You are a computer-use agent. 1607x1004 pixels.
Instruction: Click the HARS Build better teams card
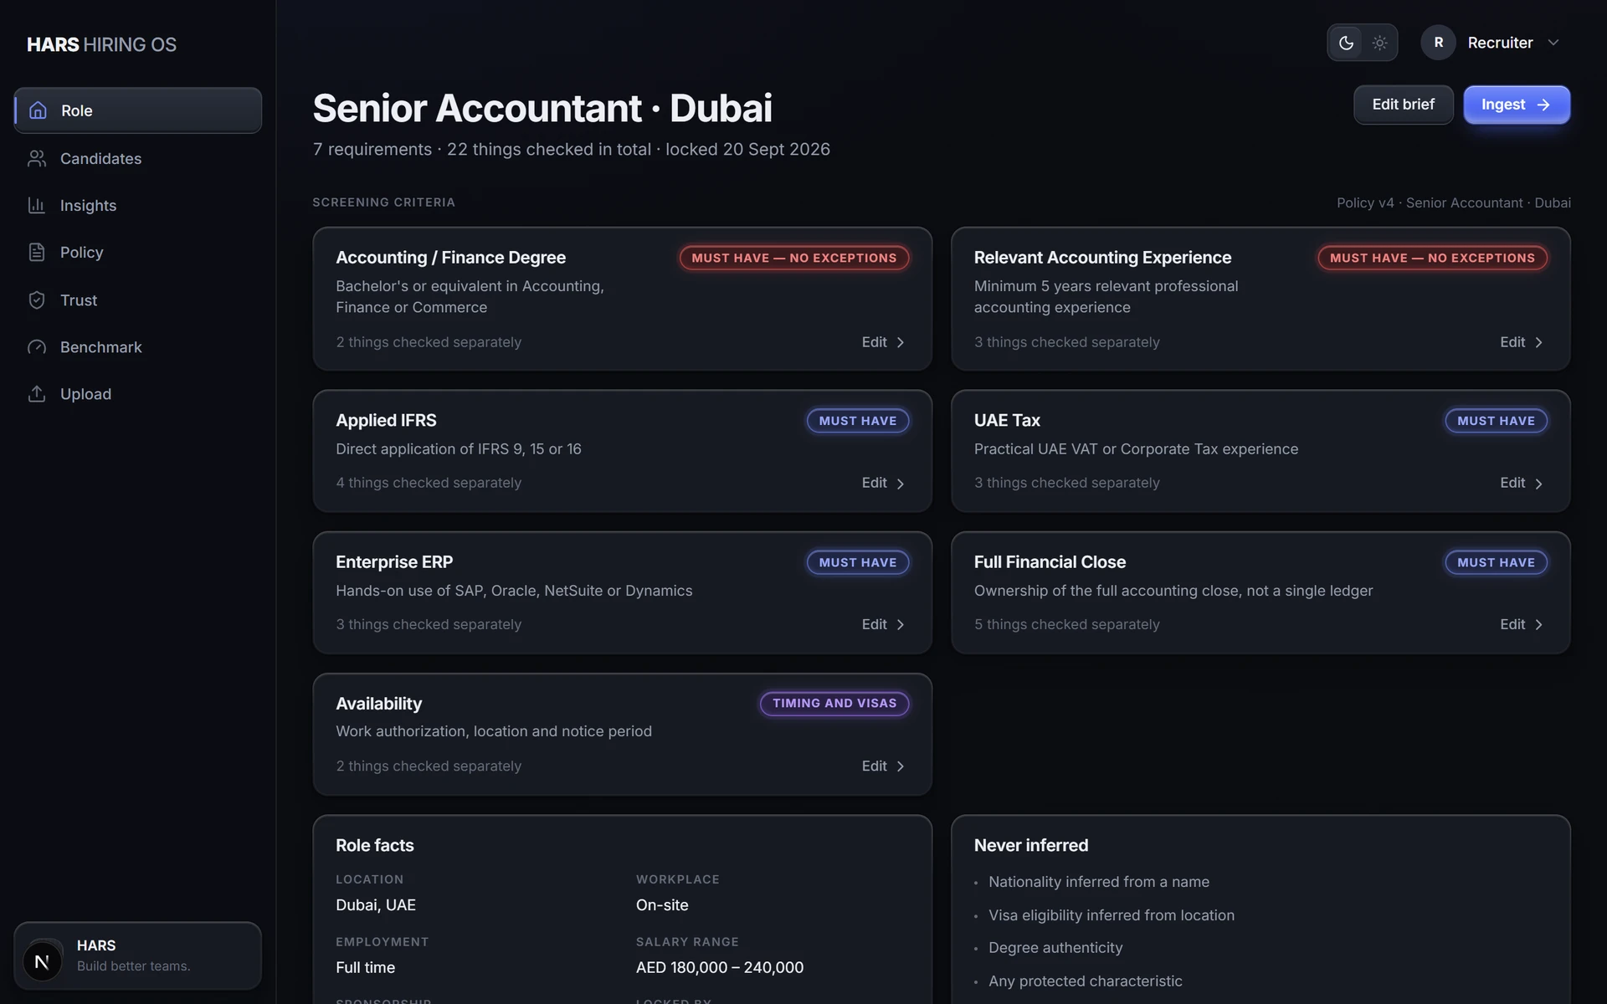click(137, 955)
